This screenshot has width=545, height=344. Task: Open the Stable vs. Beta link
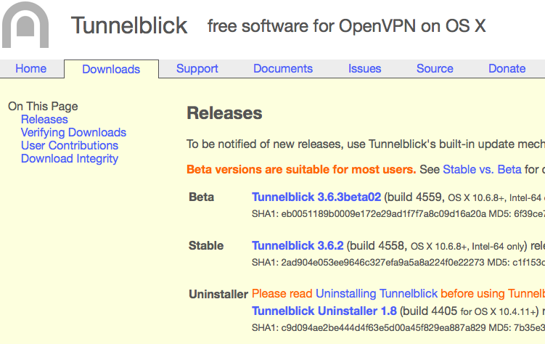coord(482,170)
